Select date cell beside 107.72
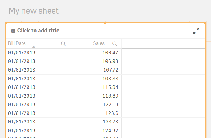The width and height of the screenshot is (211, 138). click(22, 70)
